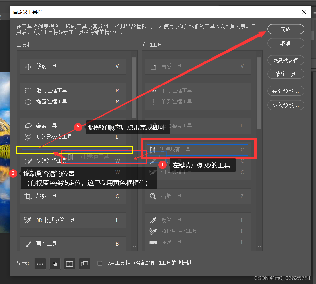Click the Zoom tool magnifier icon
Screen dimensions: 316x284
(153, 196)
